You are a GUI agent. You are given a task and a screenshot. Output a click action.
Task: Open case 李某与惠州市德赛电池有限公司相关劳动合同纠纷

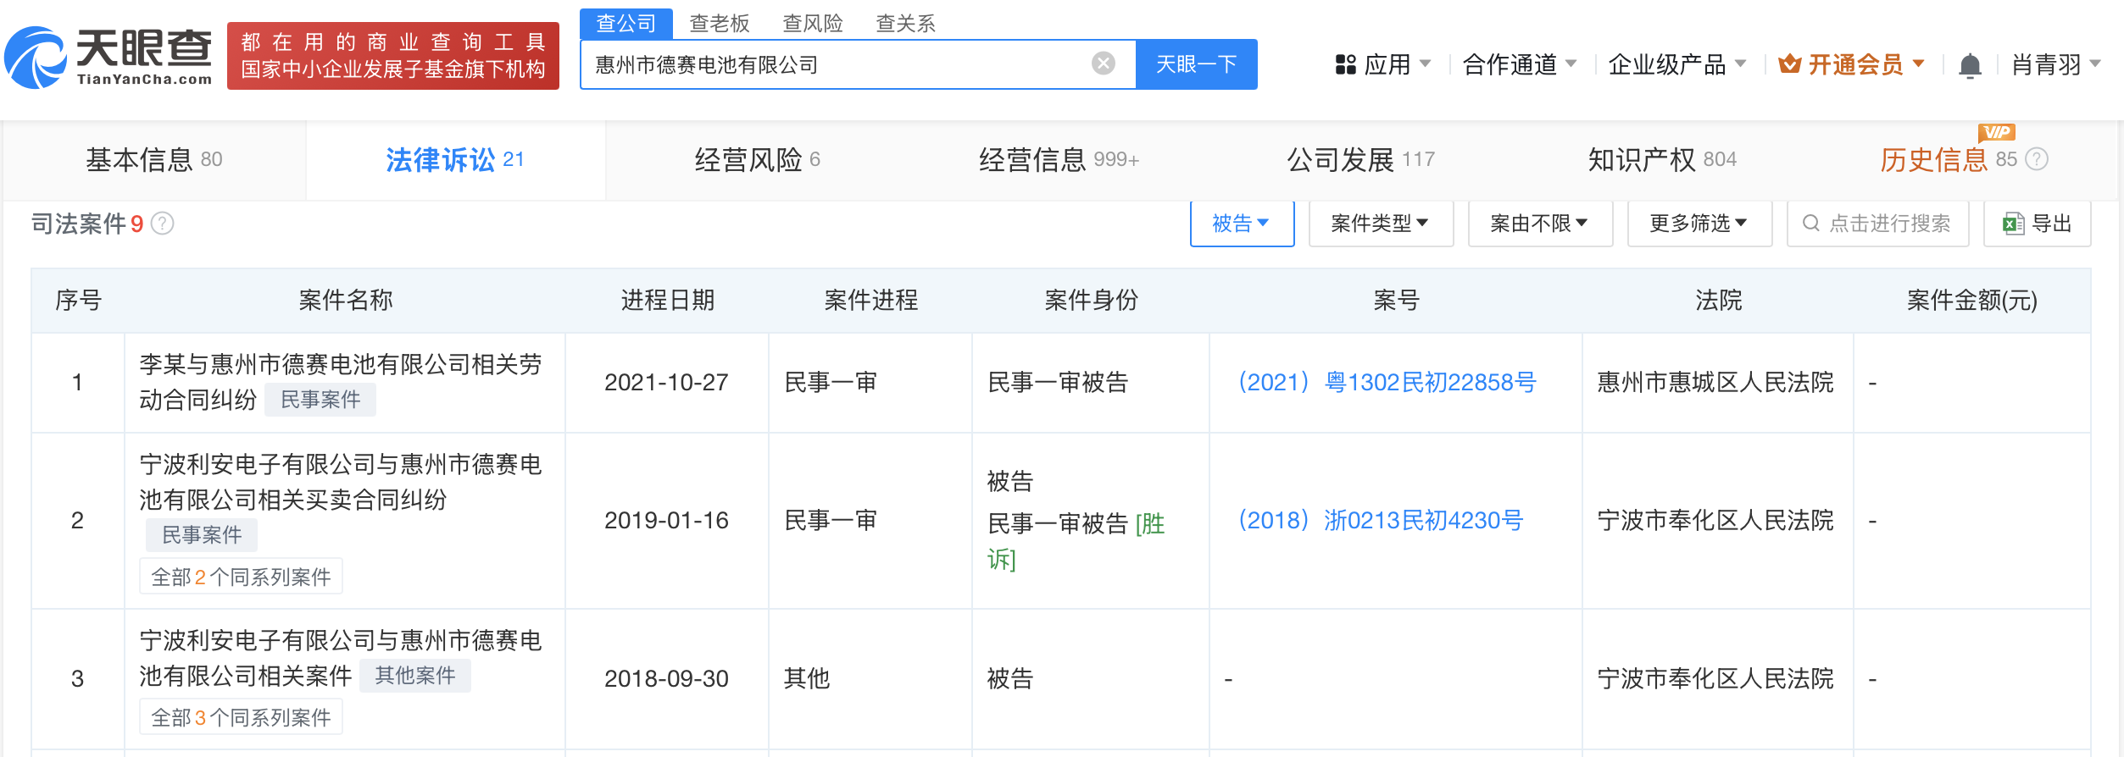[341, 381]
